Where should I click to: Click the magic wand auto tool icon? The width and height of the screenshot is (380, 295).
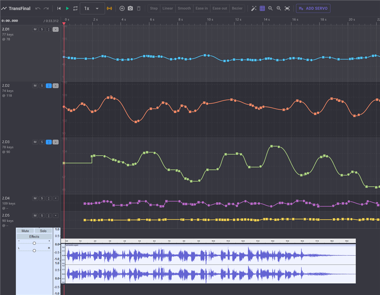click(x=254, y=9)
